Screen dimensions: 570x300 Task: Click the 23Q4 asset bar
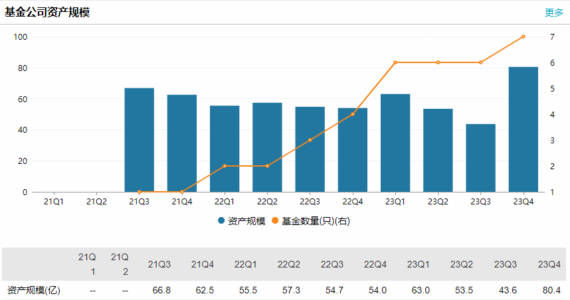523,129
